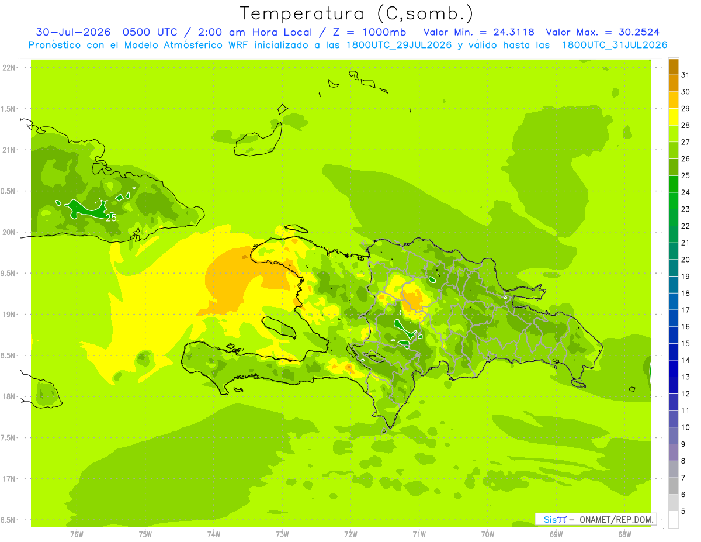
Task: Click the "68W" longitude label
Action: pos(624,534)
